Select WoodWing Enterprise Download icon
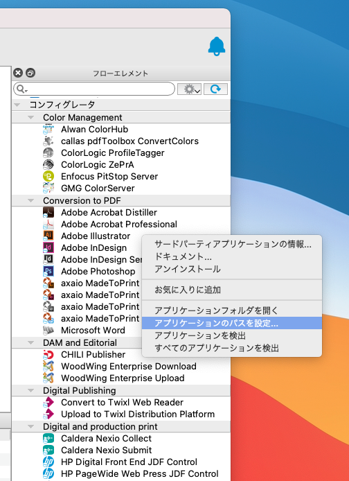This screenshot has width=349, height=481. tap(48, 366)
